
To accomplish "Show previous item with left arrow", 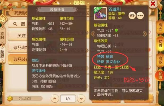I will coord(93,34).
